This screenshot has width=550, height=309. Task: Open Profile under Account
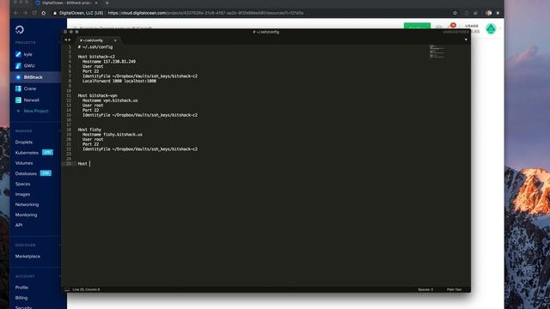click(x=21, y=288)
